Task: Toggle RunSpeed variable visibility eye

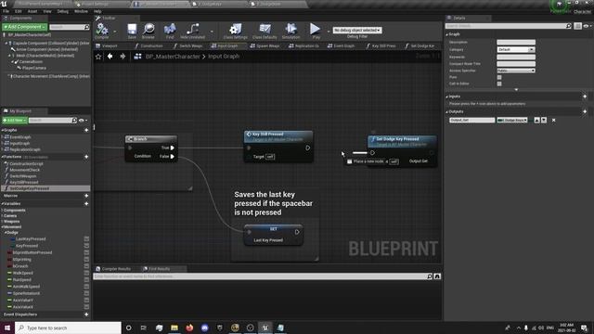Action: pos(86,280)
